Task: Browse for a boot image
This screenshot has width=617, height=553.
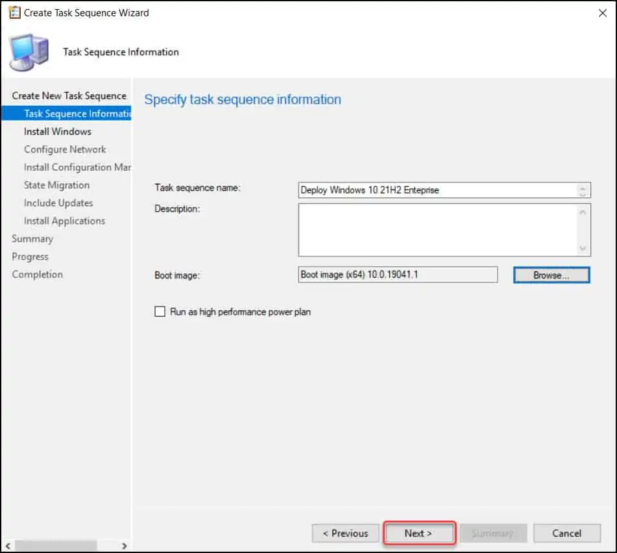Action: click(x=551, y=275)
